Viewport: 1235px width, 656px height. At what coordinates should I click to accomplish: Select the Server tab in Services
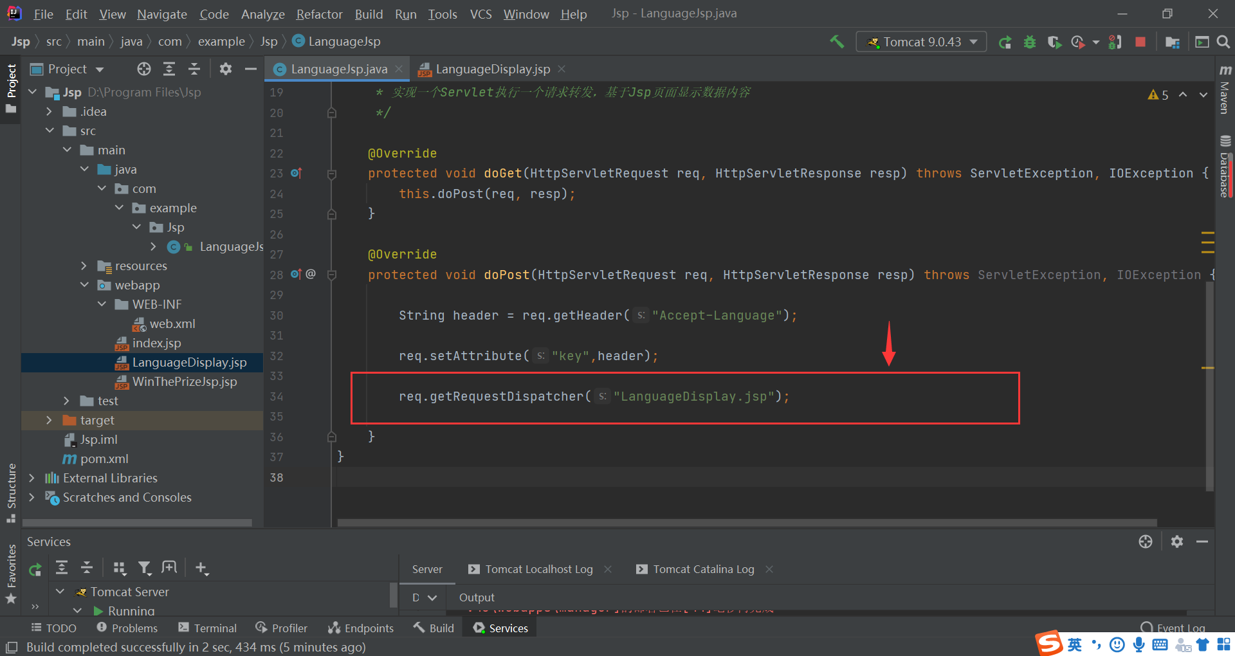[427, 569]
